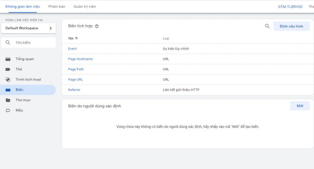Click URL type in Page Path row

pos(166,69)
